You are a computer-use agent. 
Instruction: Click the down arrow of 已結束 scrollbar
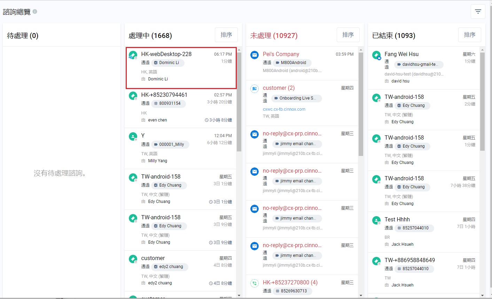click(x=482, y=296)
